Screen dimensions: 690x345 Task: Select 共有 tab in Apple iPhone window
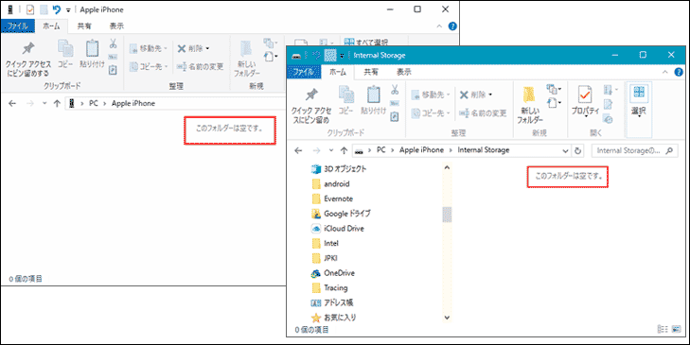[x=84, y=26]
